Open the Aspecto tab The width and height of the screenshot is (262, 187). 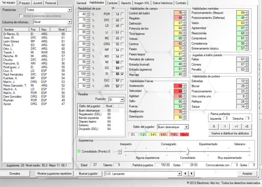click(126, 3)
